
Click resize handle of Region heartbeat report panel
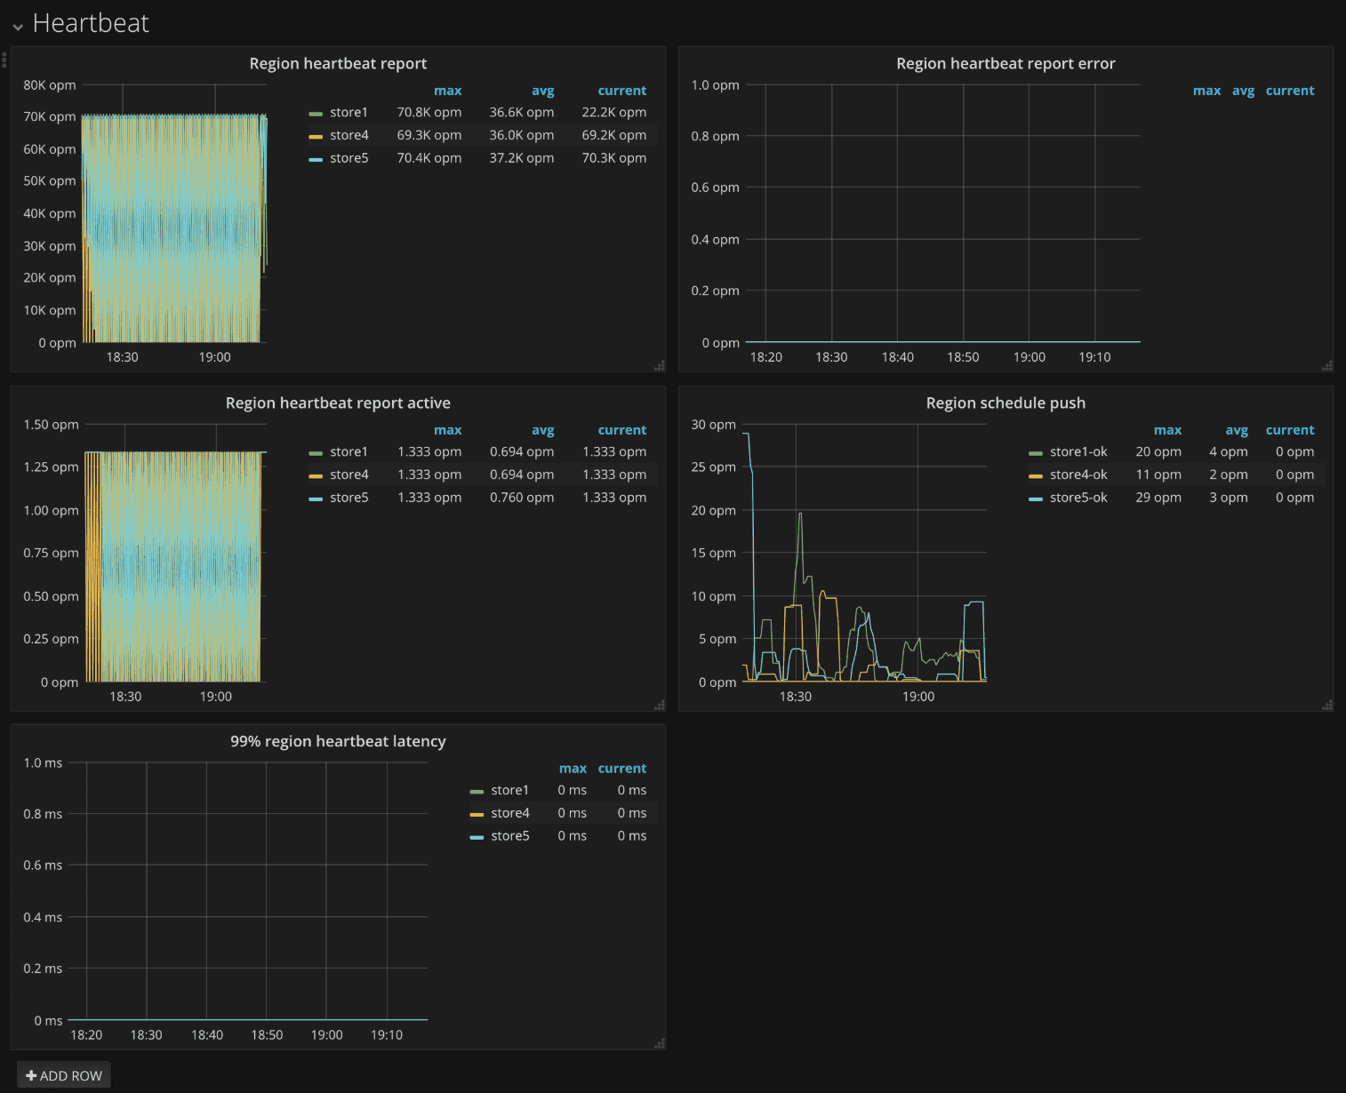[660, 365]
